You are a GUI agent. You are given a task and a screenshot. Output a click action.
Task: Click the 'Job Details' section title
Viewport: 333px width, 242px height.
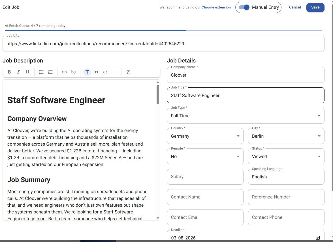[181, 61]
